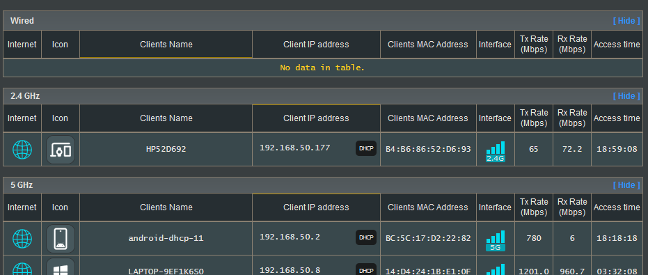
Task: Hide the 2.4 GHz clients table
Action: click(x=626, y=96)
